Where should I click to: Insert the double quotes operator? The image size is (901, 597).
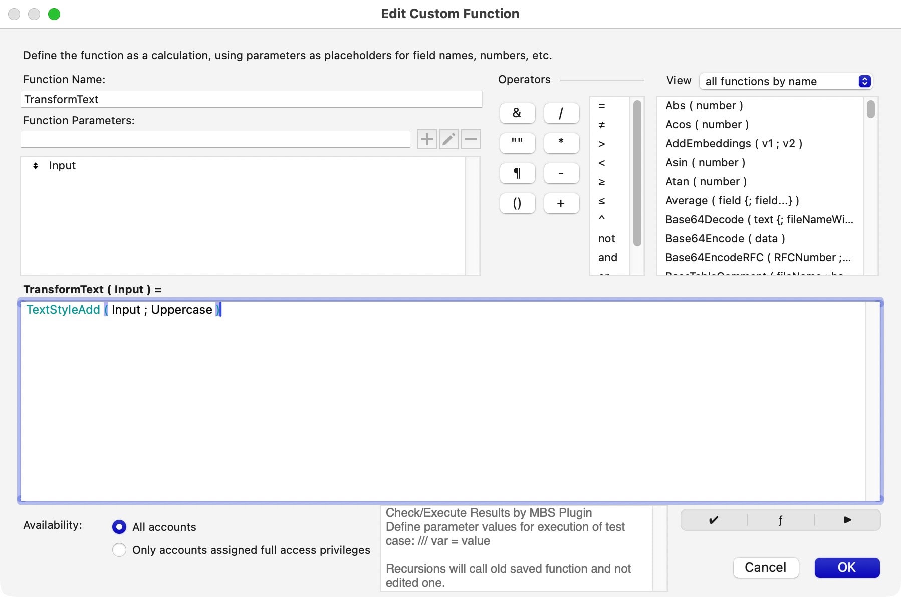pos(517,143)
